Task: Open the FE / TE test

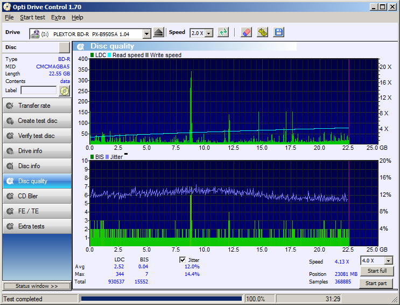Action: (37, 211)
